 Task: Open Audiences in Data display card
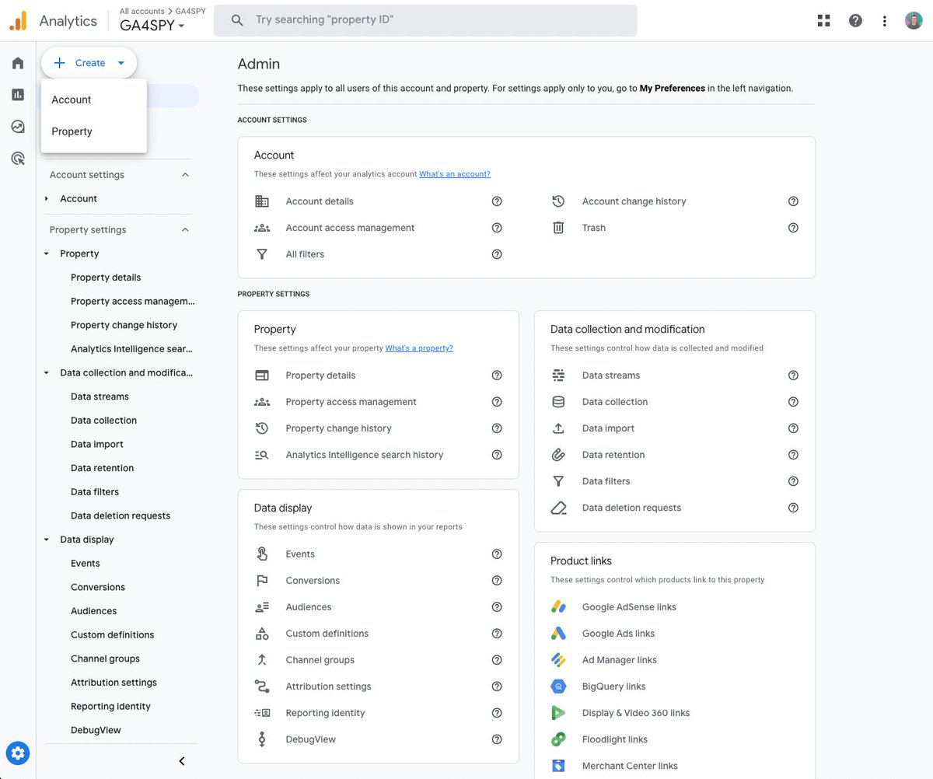click(x=308, y=607)
